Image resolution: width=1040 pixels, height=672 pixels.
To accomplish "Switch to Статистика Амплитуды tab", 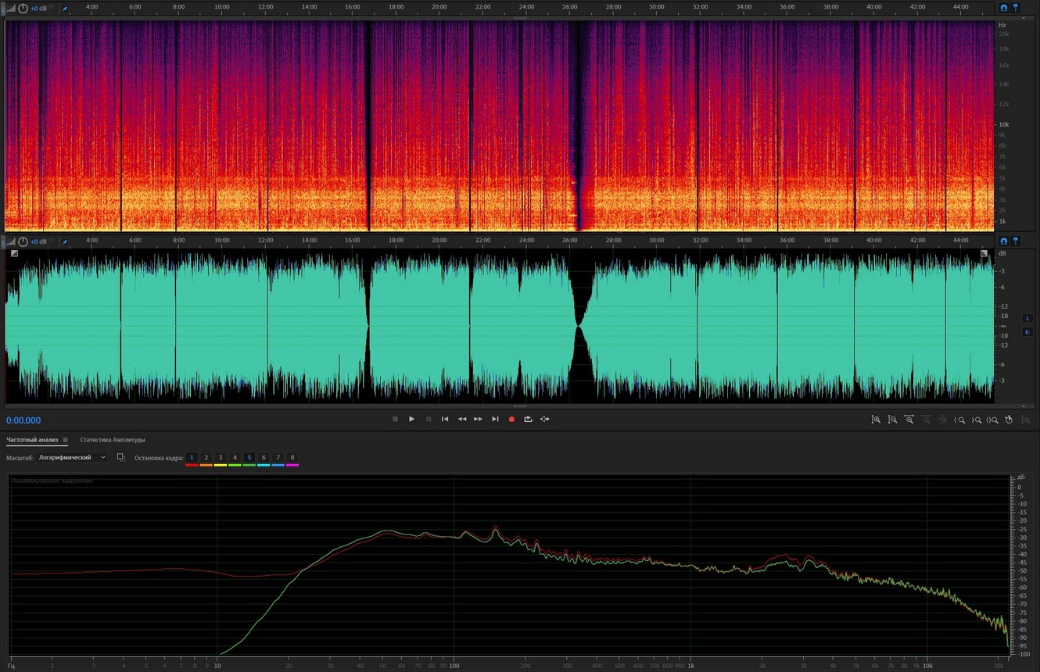I will (113, 440).
